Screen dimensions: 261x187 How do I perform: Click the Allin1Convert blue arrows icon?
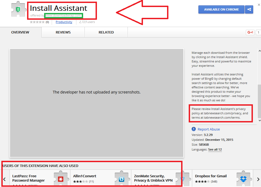tap(122, 179)
